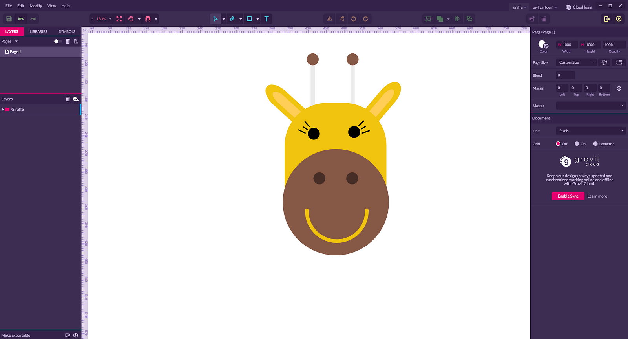The width and height of the screenshot is (628, 339).
Task: Open the Shape tool dropdown arrow
Action: click(x=257, y=19)
